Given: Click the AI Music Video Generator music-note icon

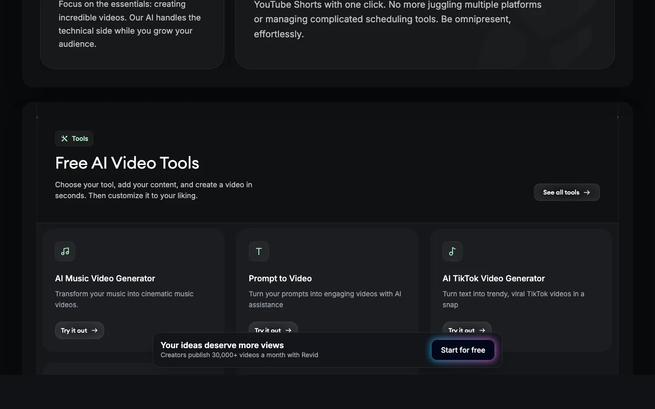Looking at the screenshot, I should (x=65, y=251).
